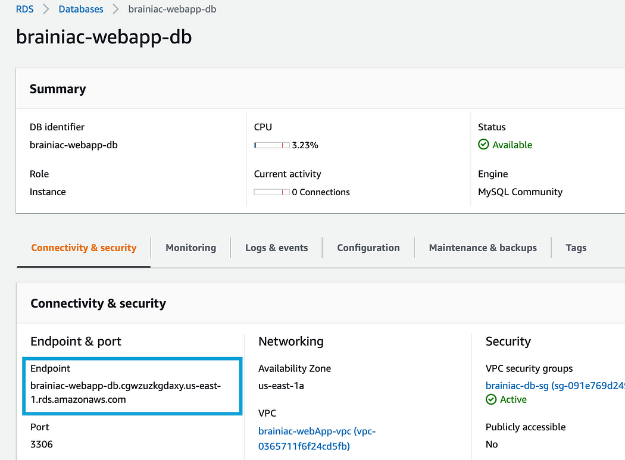Select the Connectivity & security tab
This screenshot has width=625, height=460.
[x=84, y=248]
